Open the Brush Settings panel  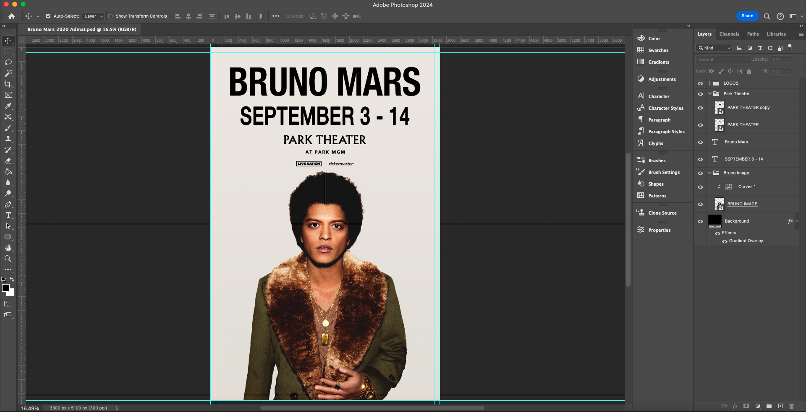pos(664,172)
